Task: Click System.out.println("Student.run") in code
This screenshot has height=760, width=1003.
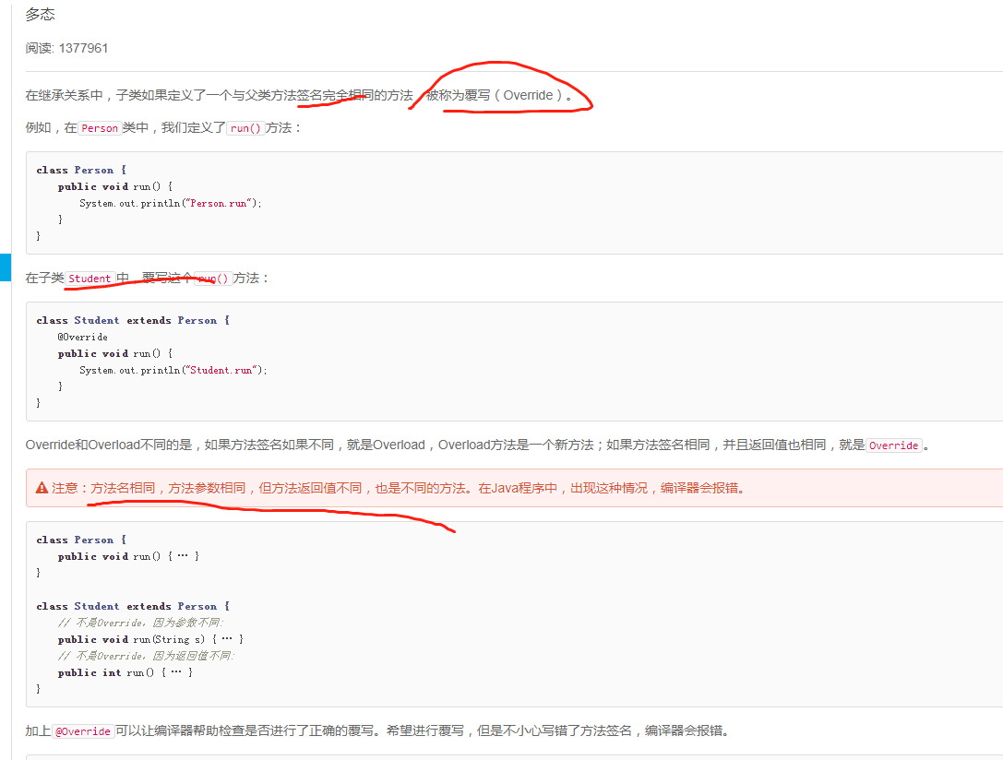Action: point(173,370)
